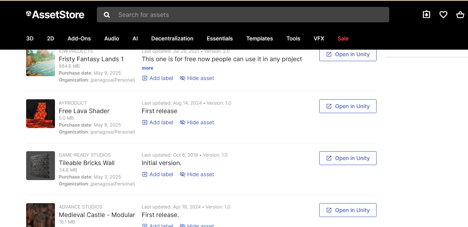The height and width of the screenshot is (227, 468).
Task: Open Tileable Bricks Wall in Unity
Action: click(x=348, y=158)
